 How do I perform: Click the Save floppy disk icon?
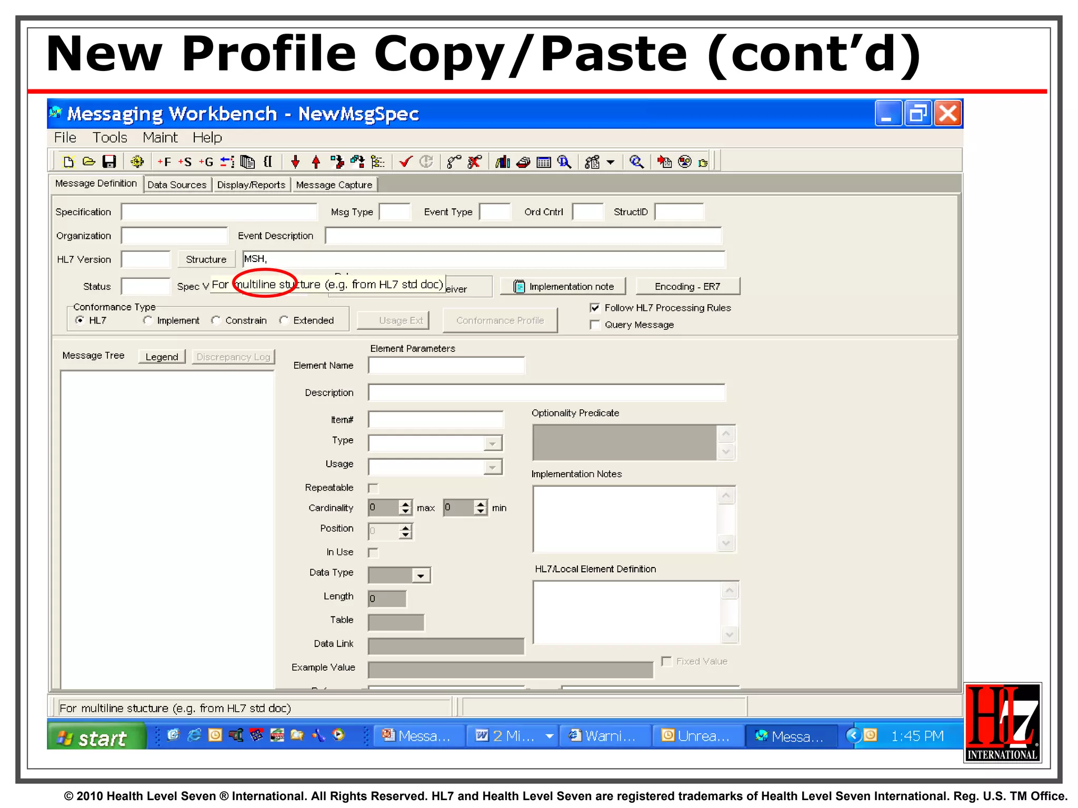pyautogui.click(x=109, y=161)
